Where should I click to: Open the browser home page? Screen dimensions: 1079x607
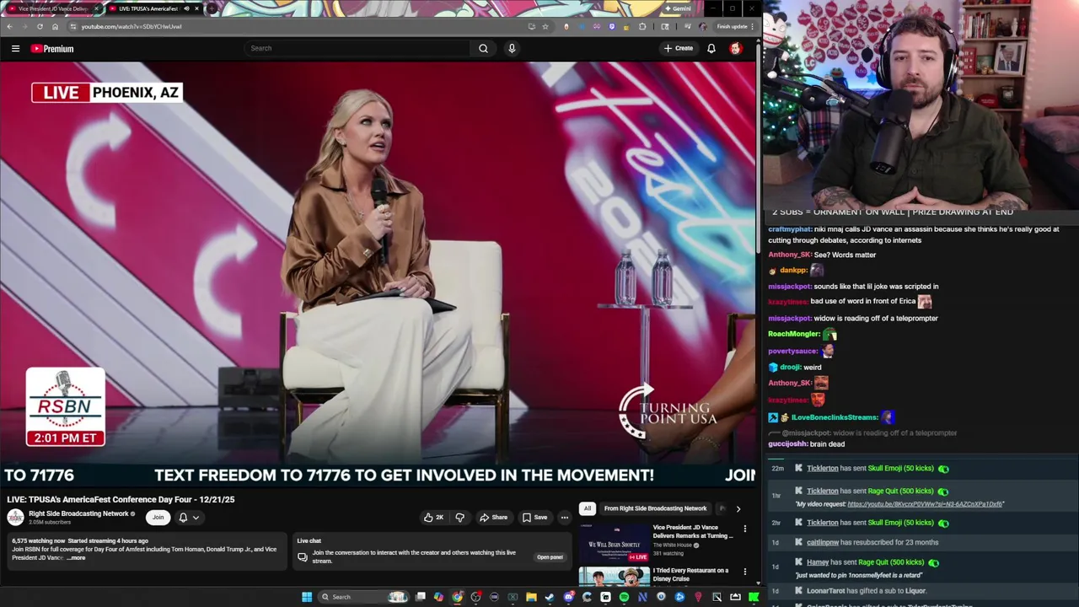(x=55, y=26)
